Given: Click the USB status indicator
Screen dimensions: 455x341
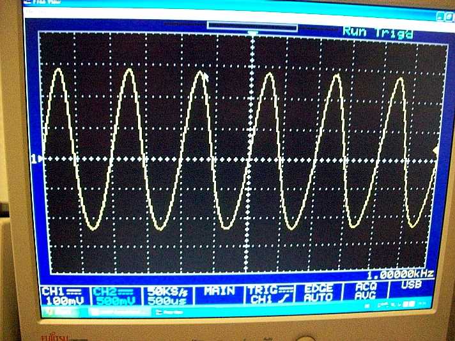Looking at the screenshot, I should click(x=410, y=285).
